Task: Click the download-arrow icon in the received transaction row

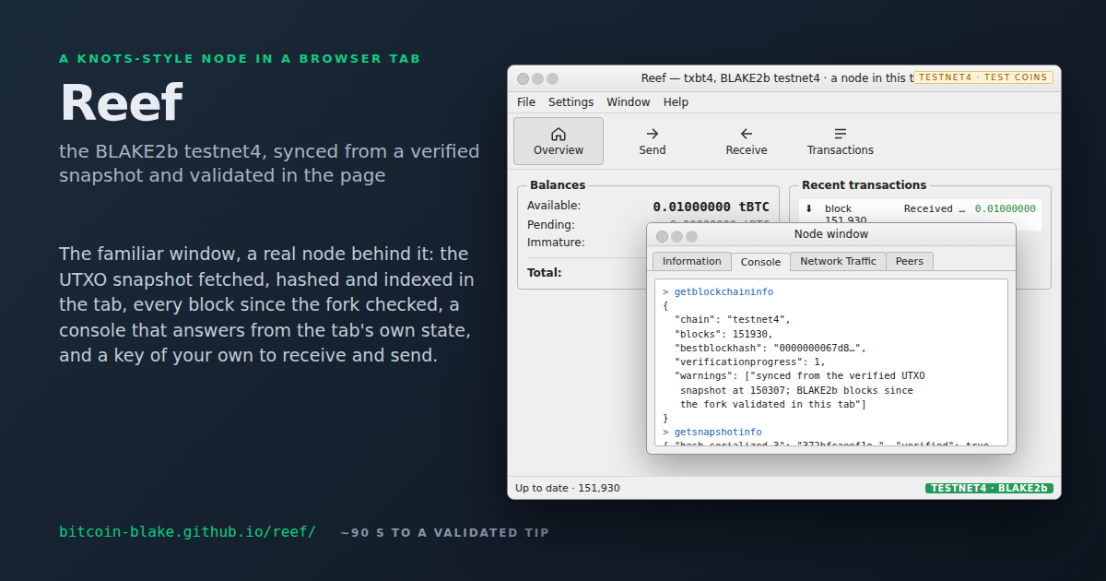Action: (x=809, y=208)
